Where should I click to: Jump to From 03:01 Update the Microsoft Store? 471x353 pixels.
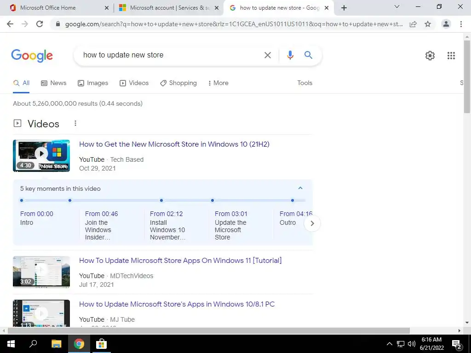click(x=231, y=225)
